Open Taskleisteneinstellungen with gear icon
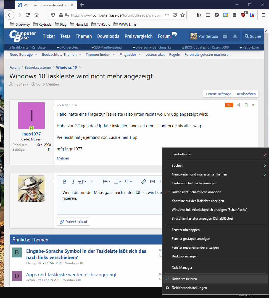 [x=215, y=288]
